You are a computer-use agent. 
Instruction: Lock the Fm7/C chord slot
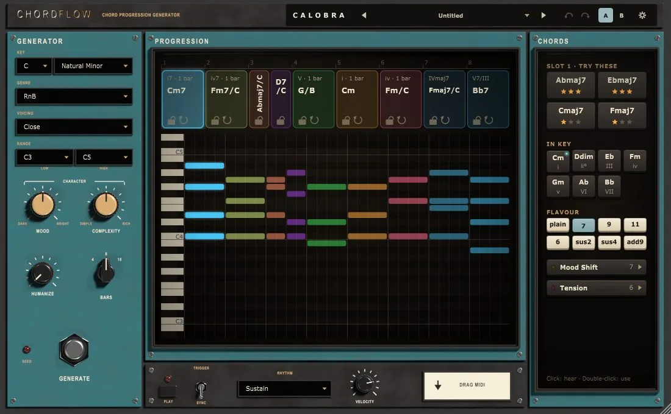(215, 121)
